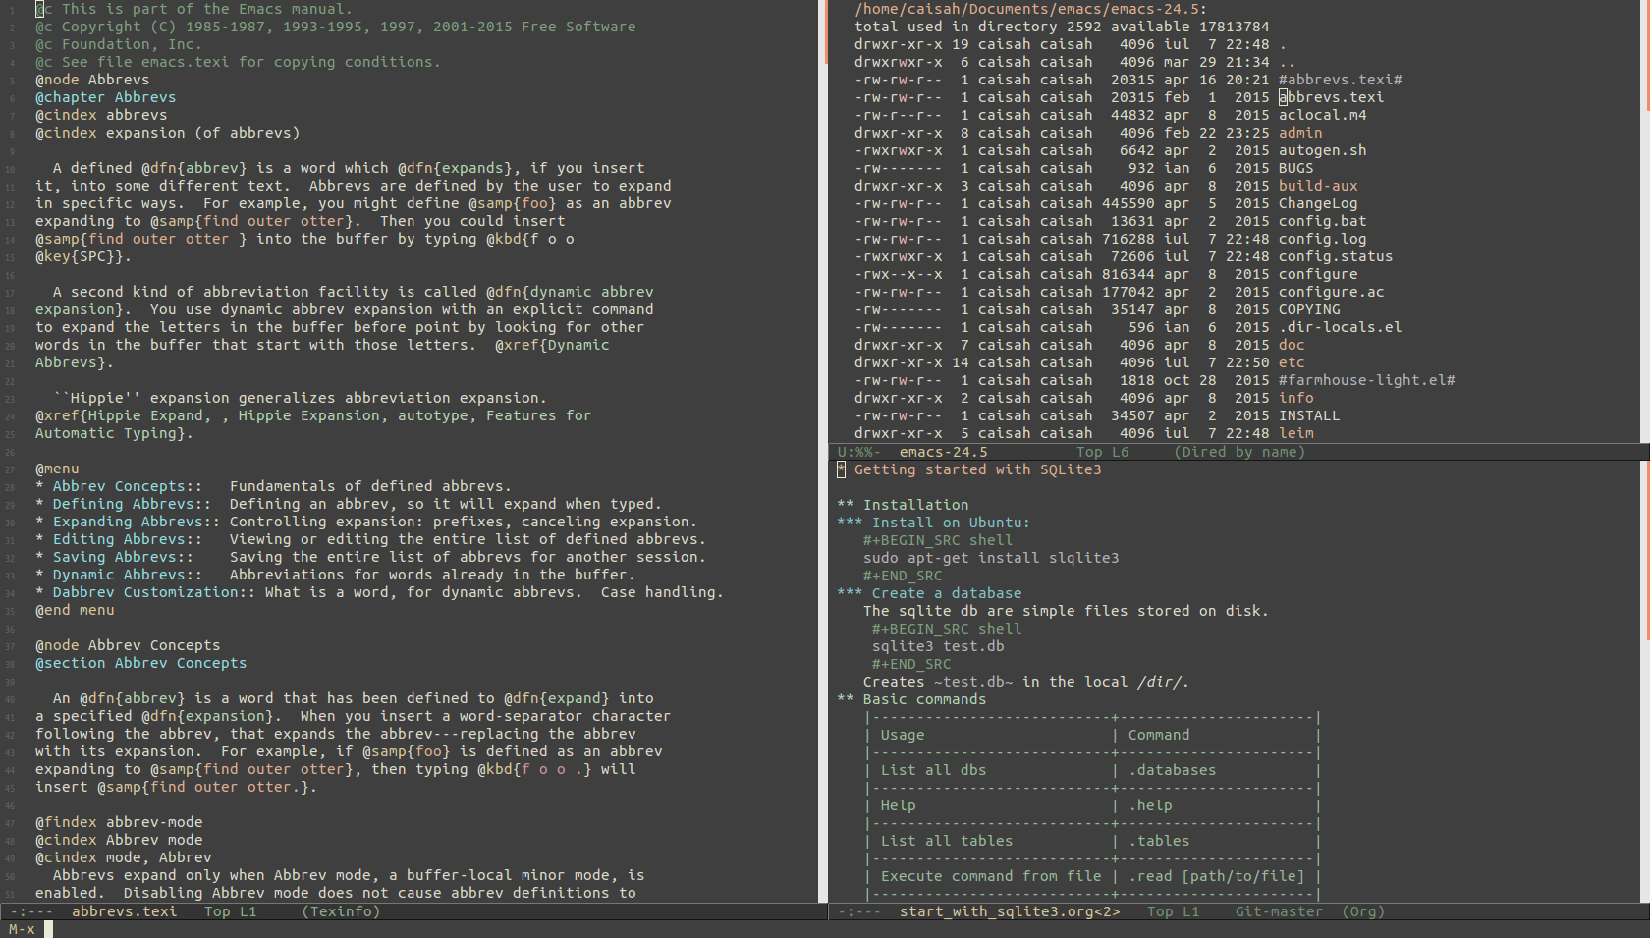Open abbrevs.texi file in the Dired listing
The width and height of the screenshot is (1650, 938).
(x=1331, y=97)
